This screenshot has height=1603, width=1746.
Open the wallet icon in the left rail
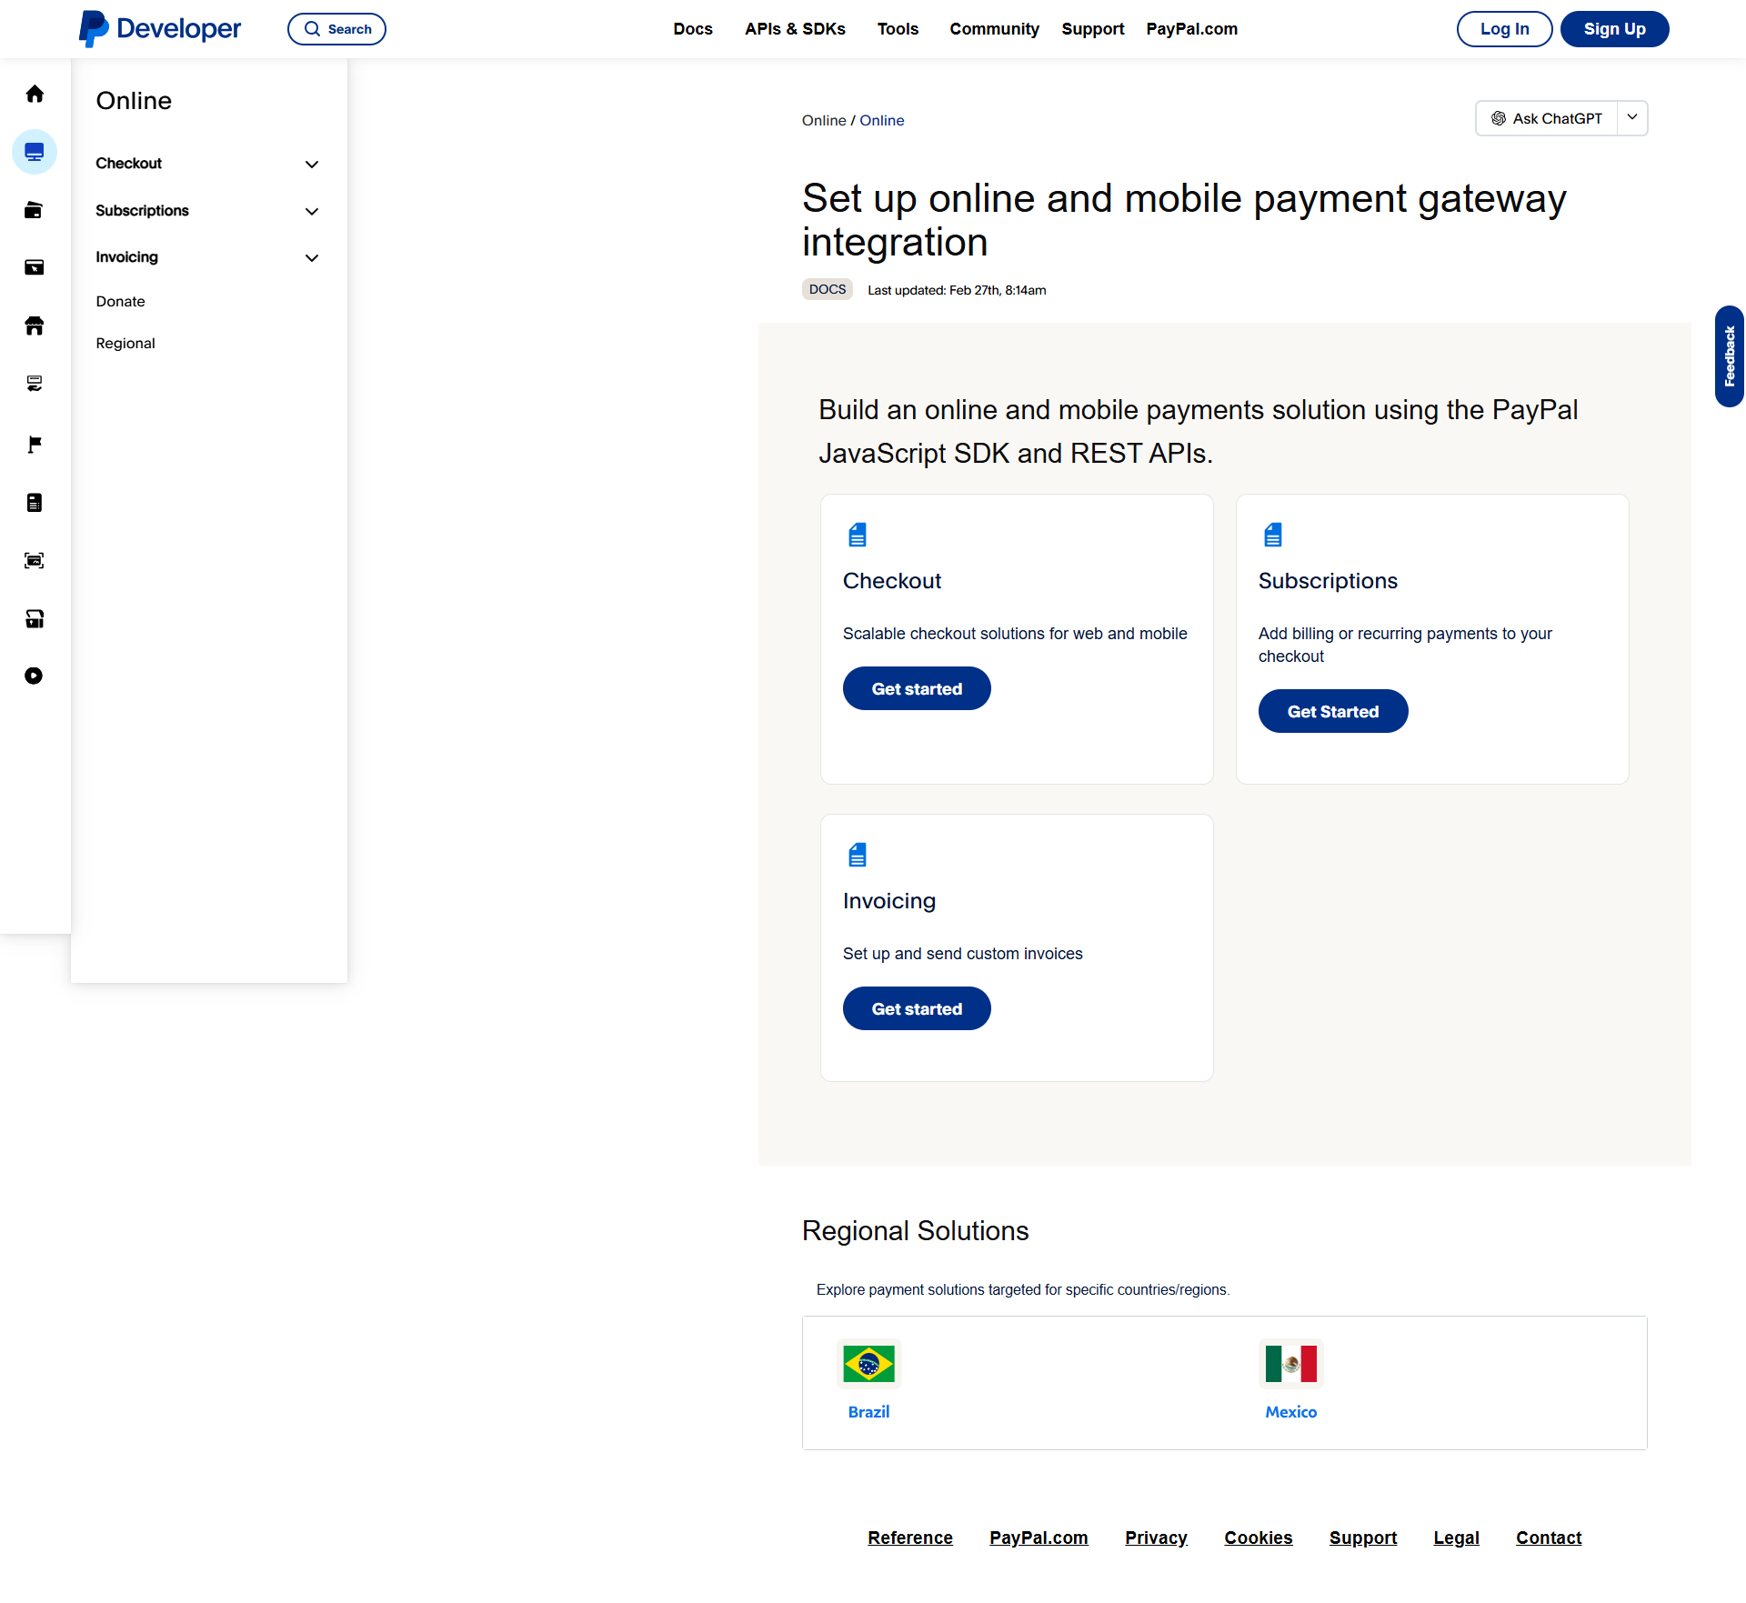pos(35,210)
